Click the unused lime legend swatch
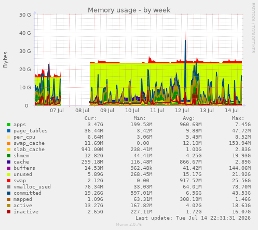The width and height of the screenshot is (258, 230). click(9, 174)
